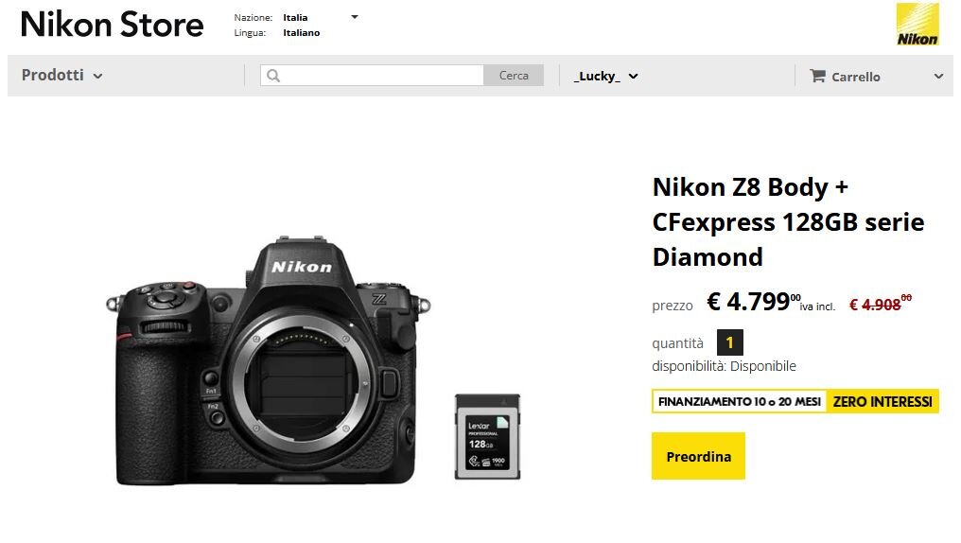
Task: Open the Carrello cart link
Action: click(x=846, y=76)
